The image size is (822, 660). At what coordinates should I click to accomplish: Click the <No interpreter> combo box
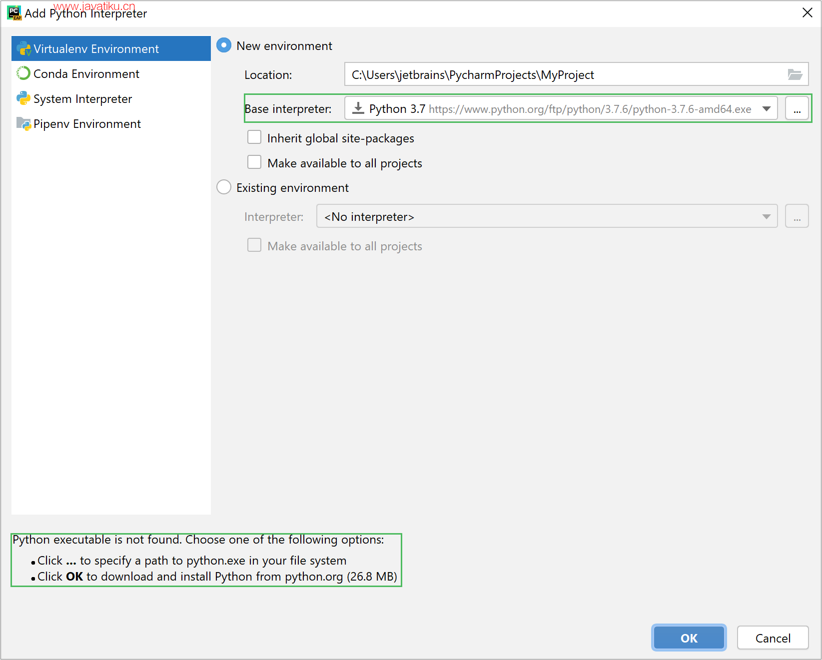547,216
